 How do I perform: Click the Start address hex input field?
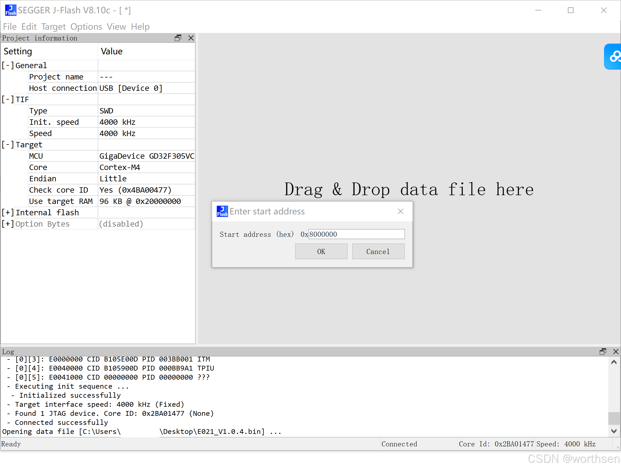(356, 234)
